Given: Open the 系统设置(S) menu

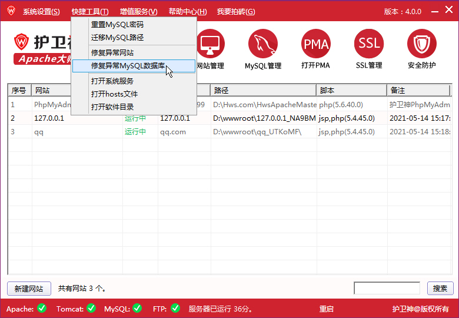Looking at the screenshot, I should [x=41, y=12].
